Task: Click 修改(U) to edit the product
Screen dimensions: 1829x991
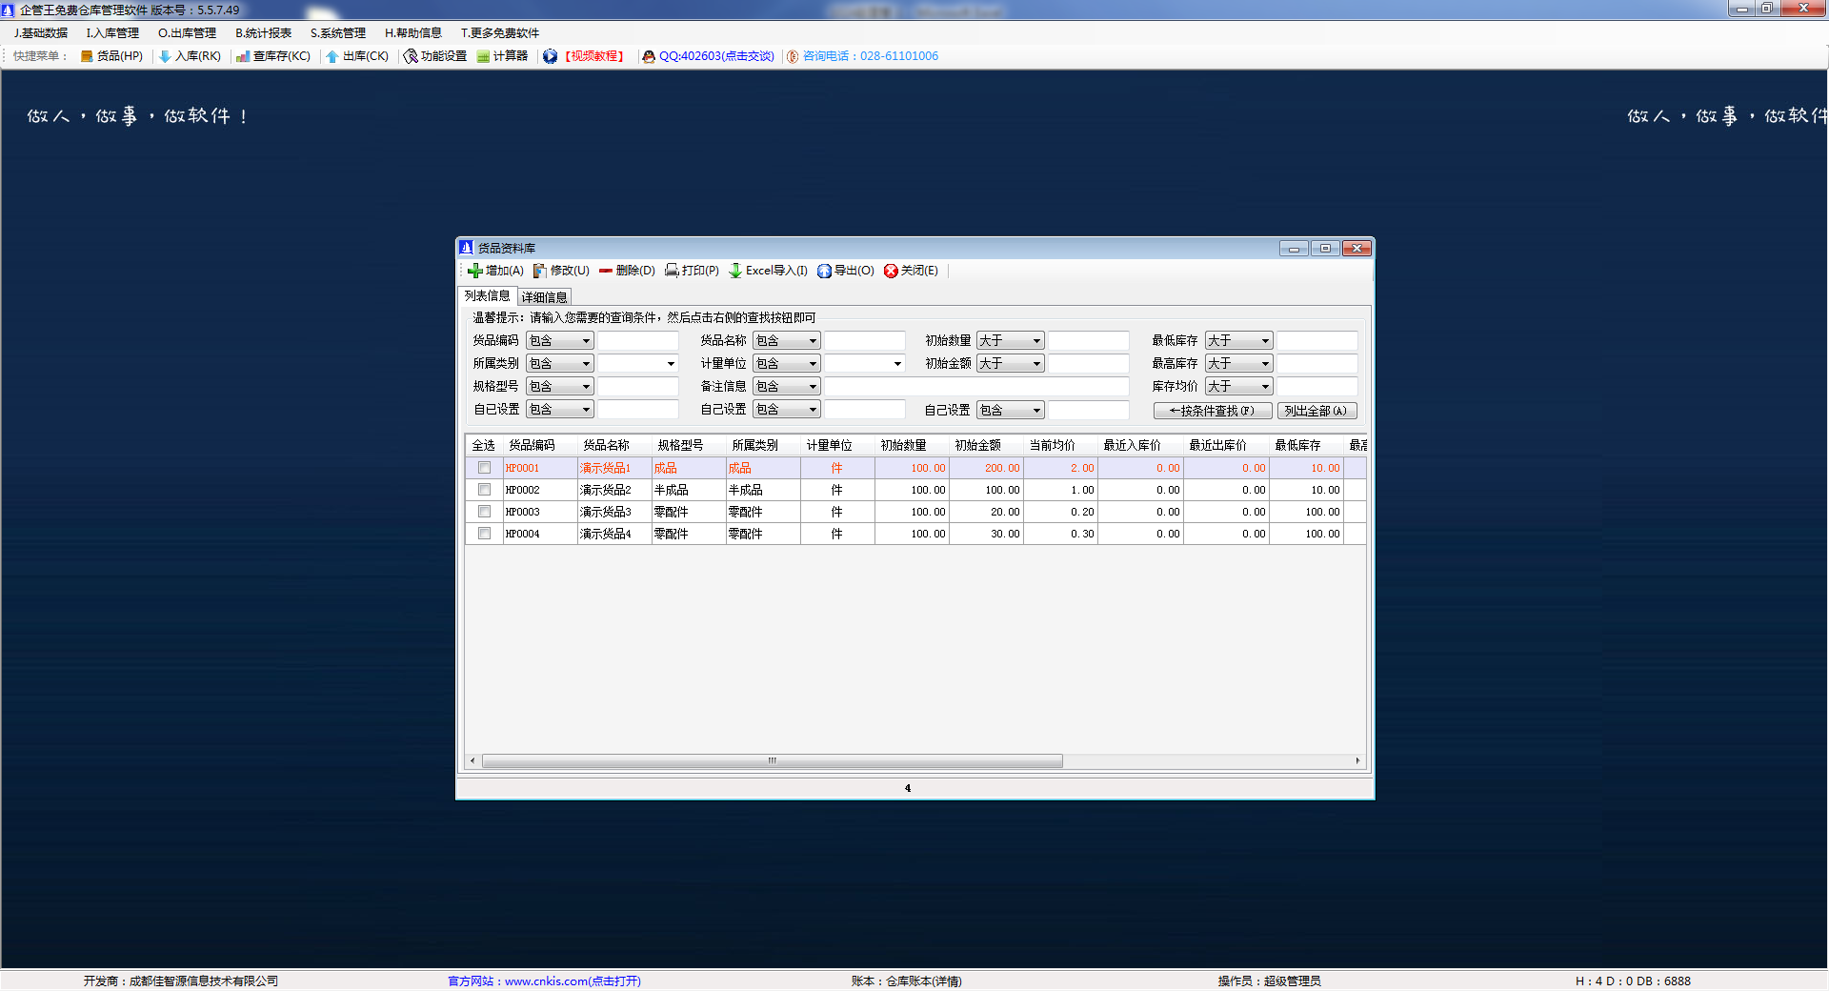Action: pos(561,271)
